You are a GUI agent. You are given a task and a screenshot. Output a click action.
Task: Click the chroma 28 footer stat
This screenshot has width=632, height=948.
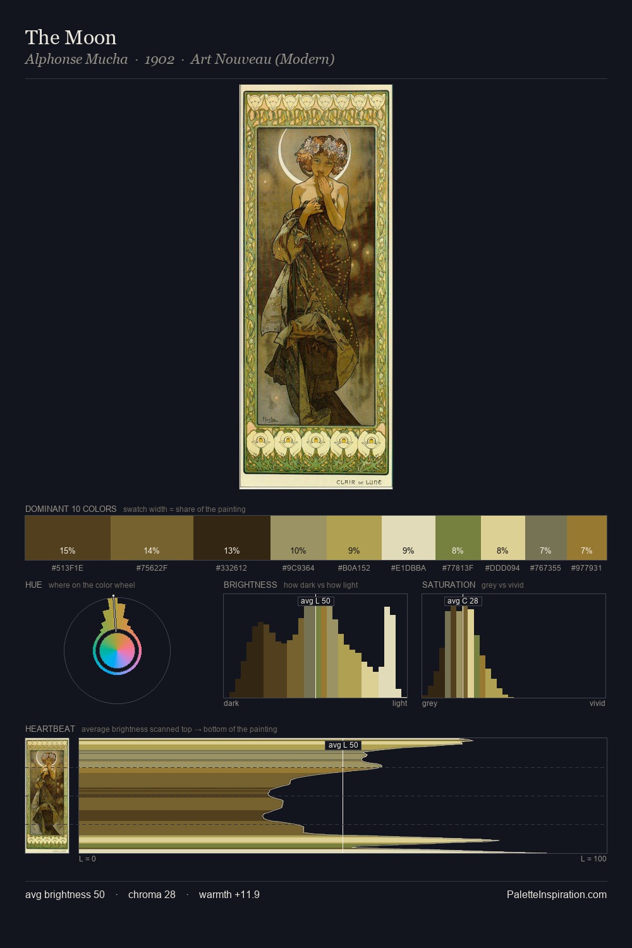click(152, 895)
